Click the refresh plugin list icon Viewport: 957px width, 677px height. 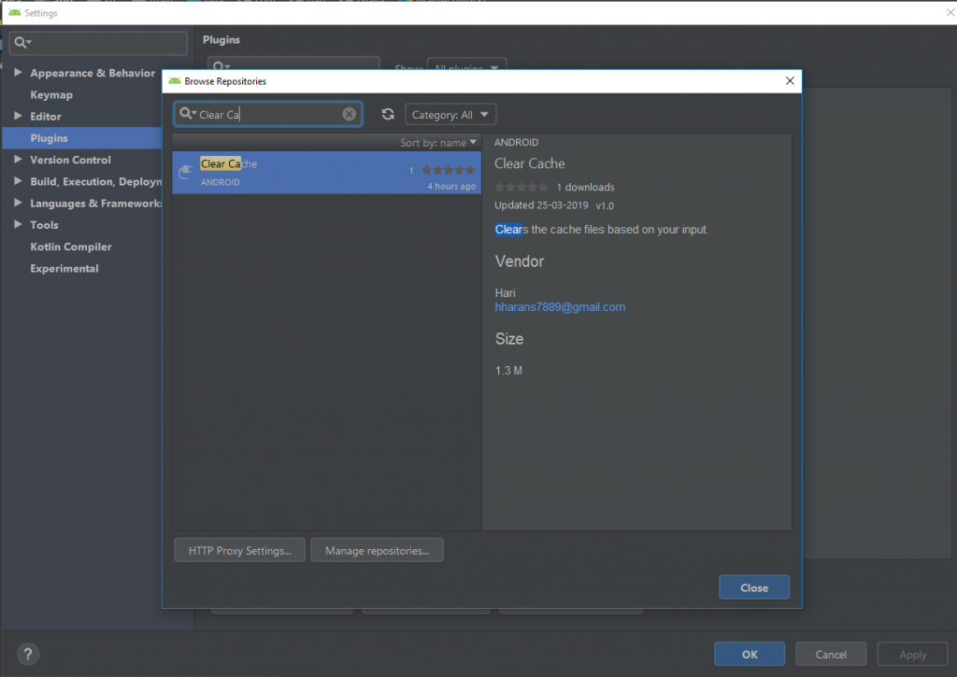tap(388, 114)
